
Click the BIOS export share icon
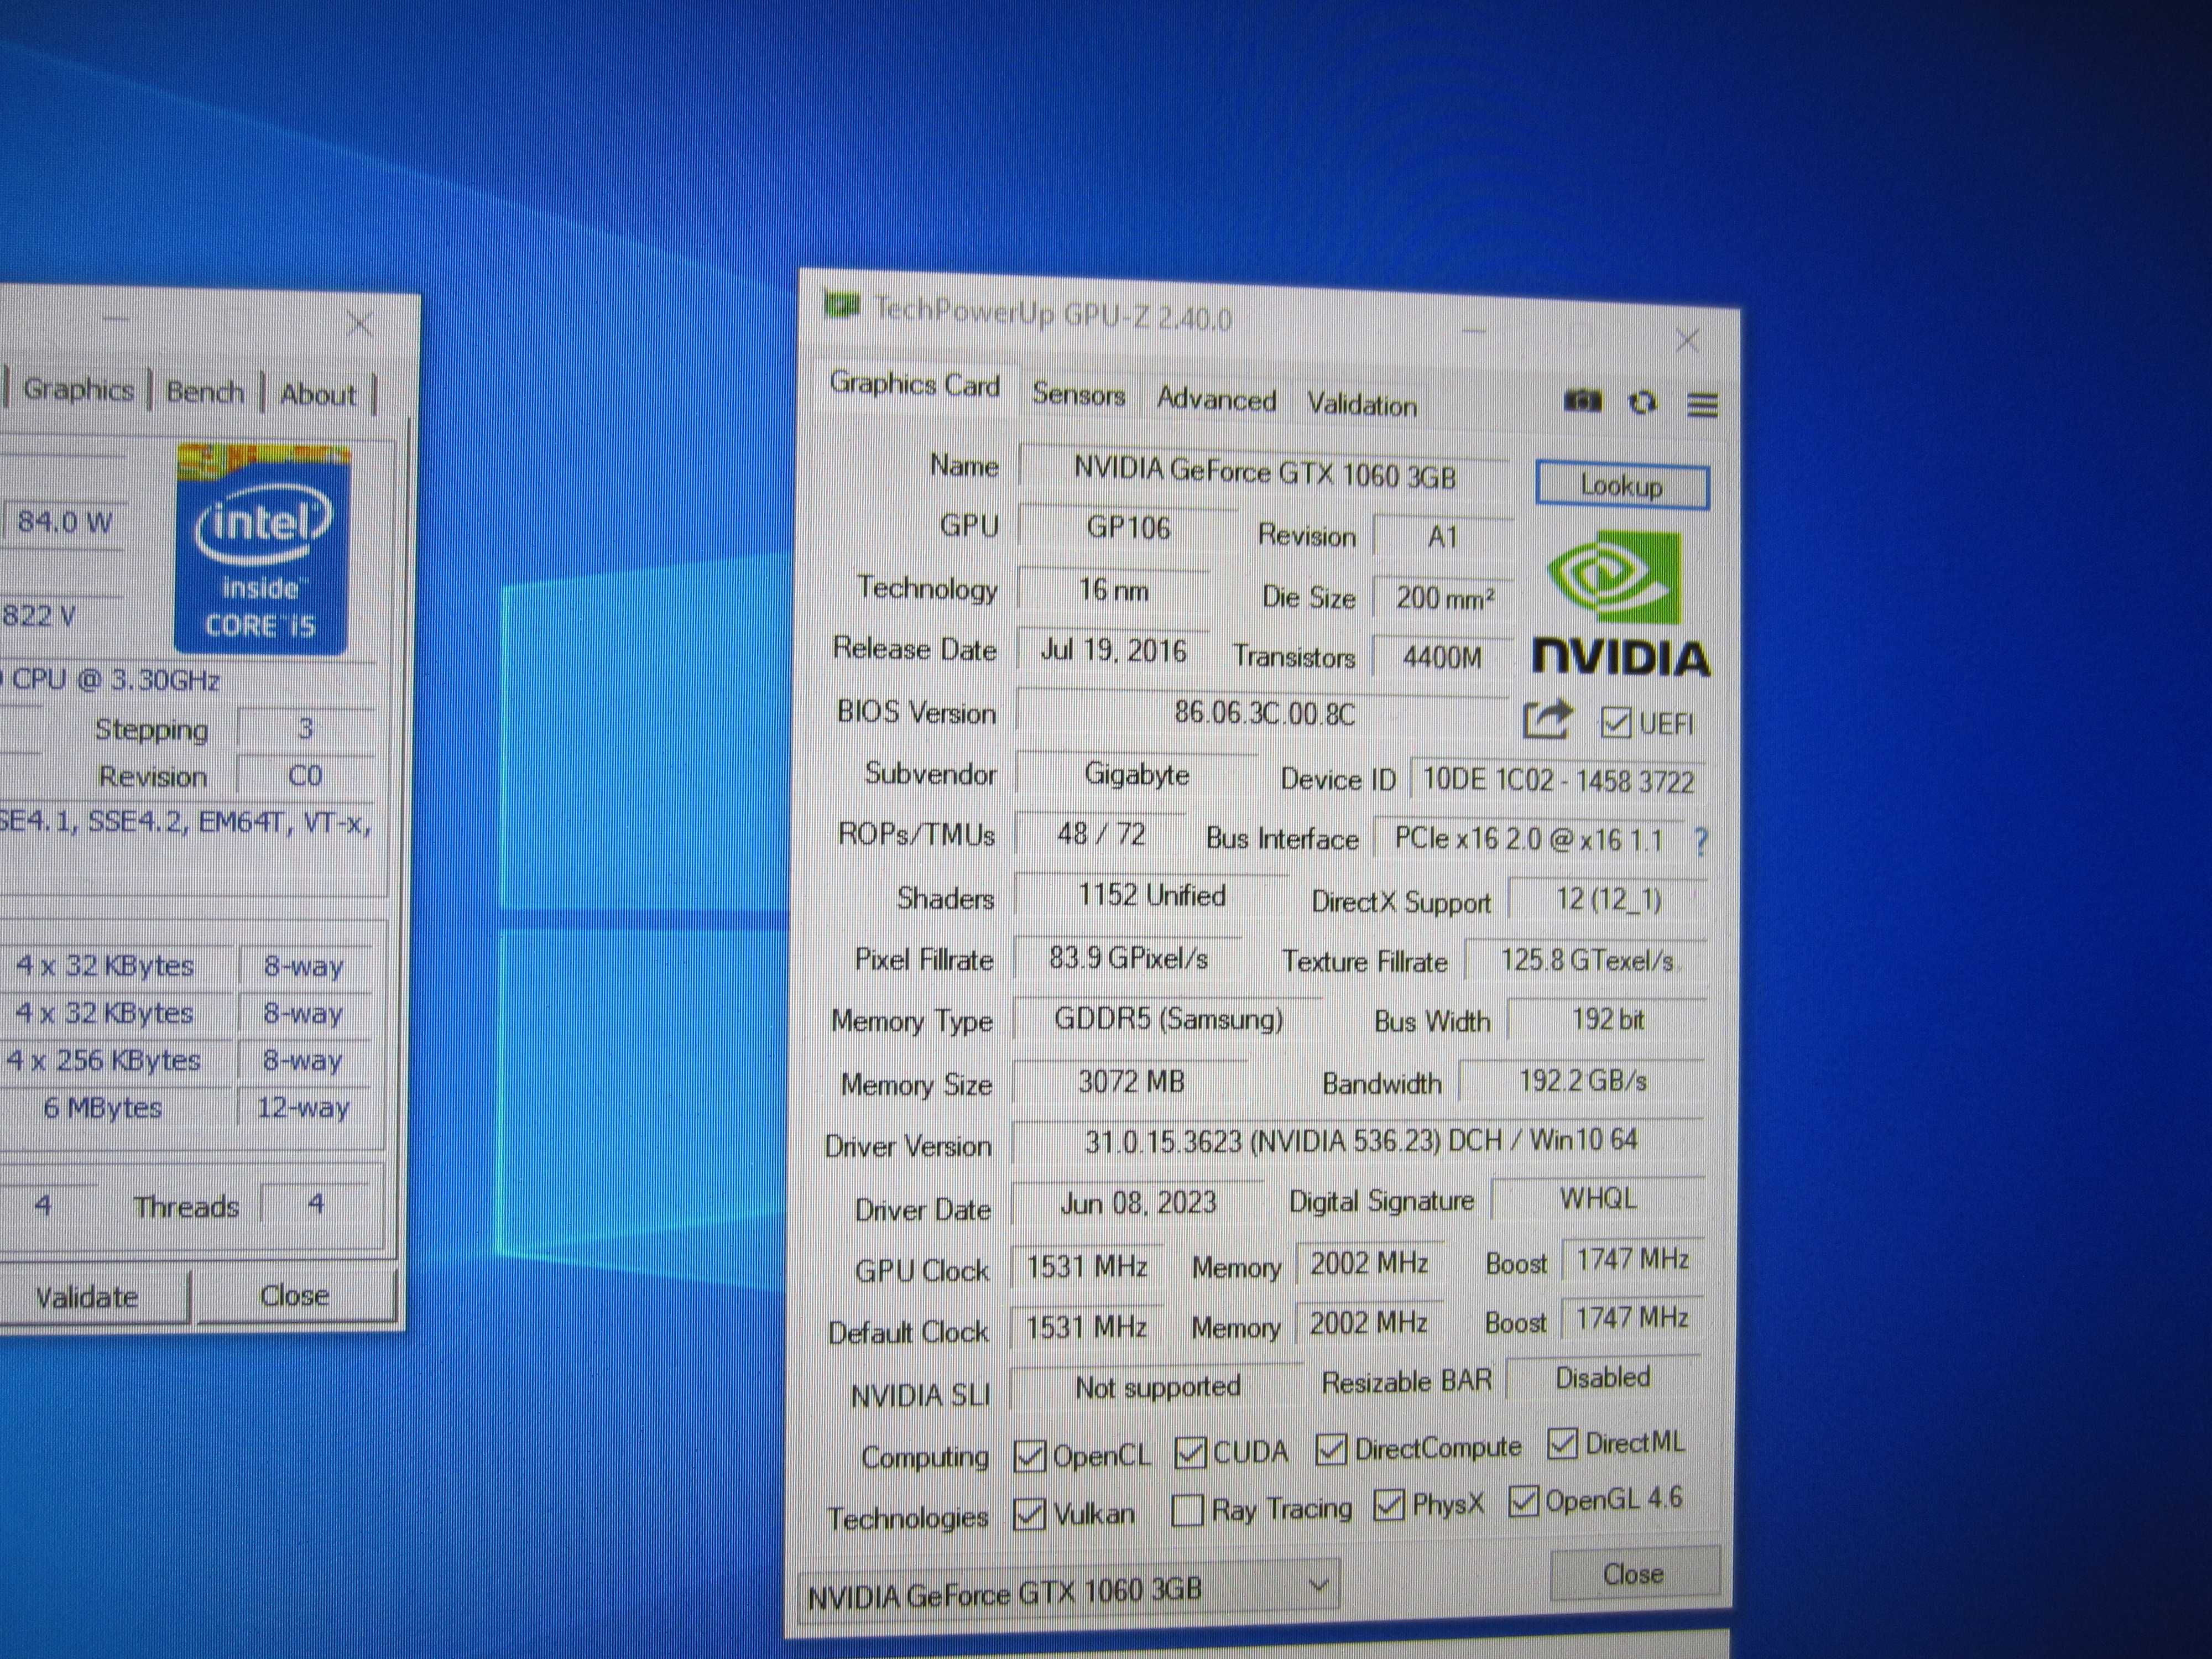pyautogui.click(x=1547, y=719)
